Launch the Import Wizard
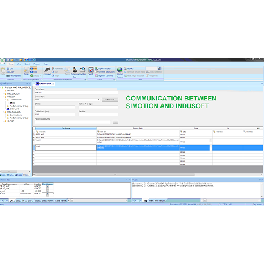Image resolution: width=264 pixels, height=264 pixels. (103, 68)
